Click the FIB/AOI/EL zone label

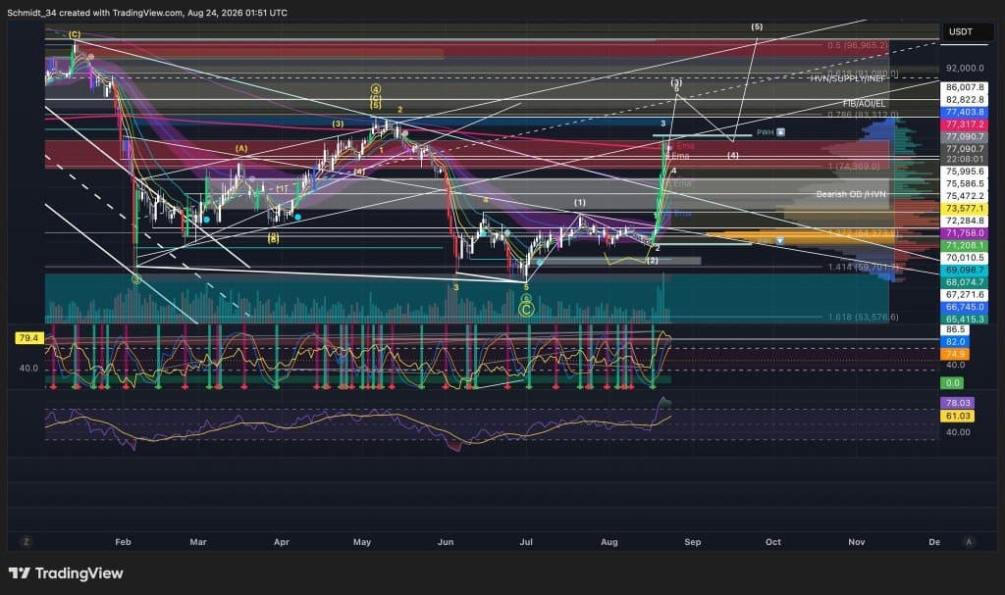click(864, 103)
